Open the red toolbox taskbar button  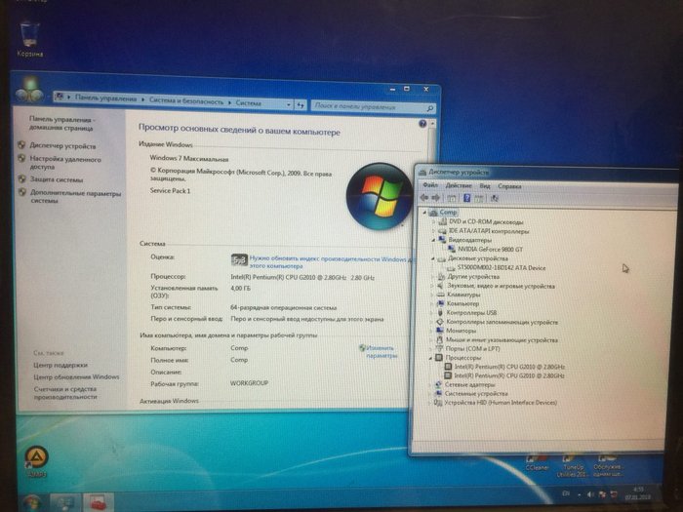pyautogui.click(x=98, y=503)
